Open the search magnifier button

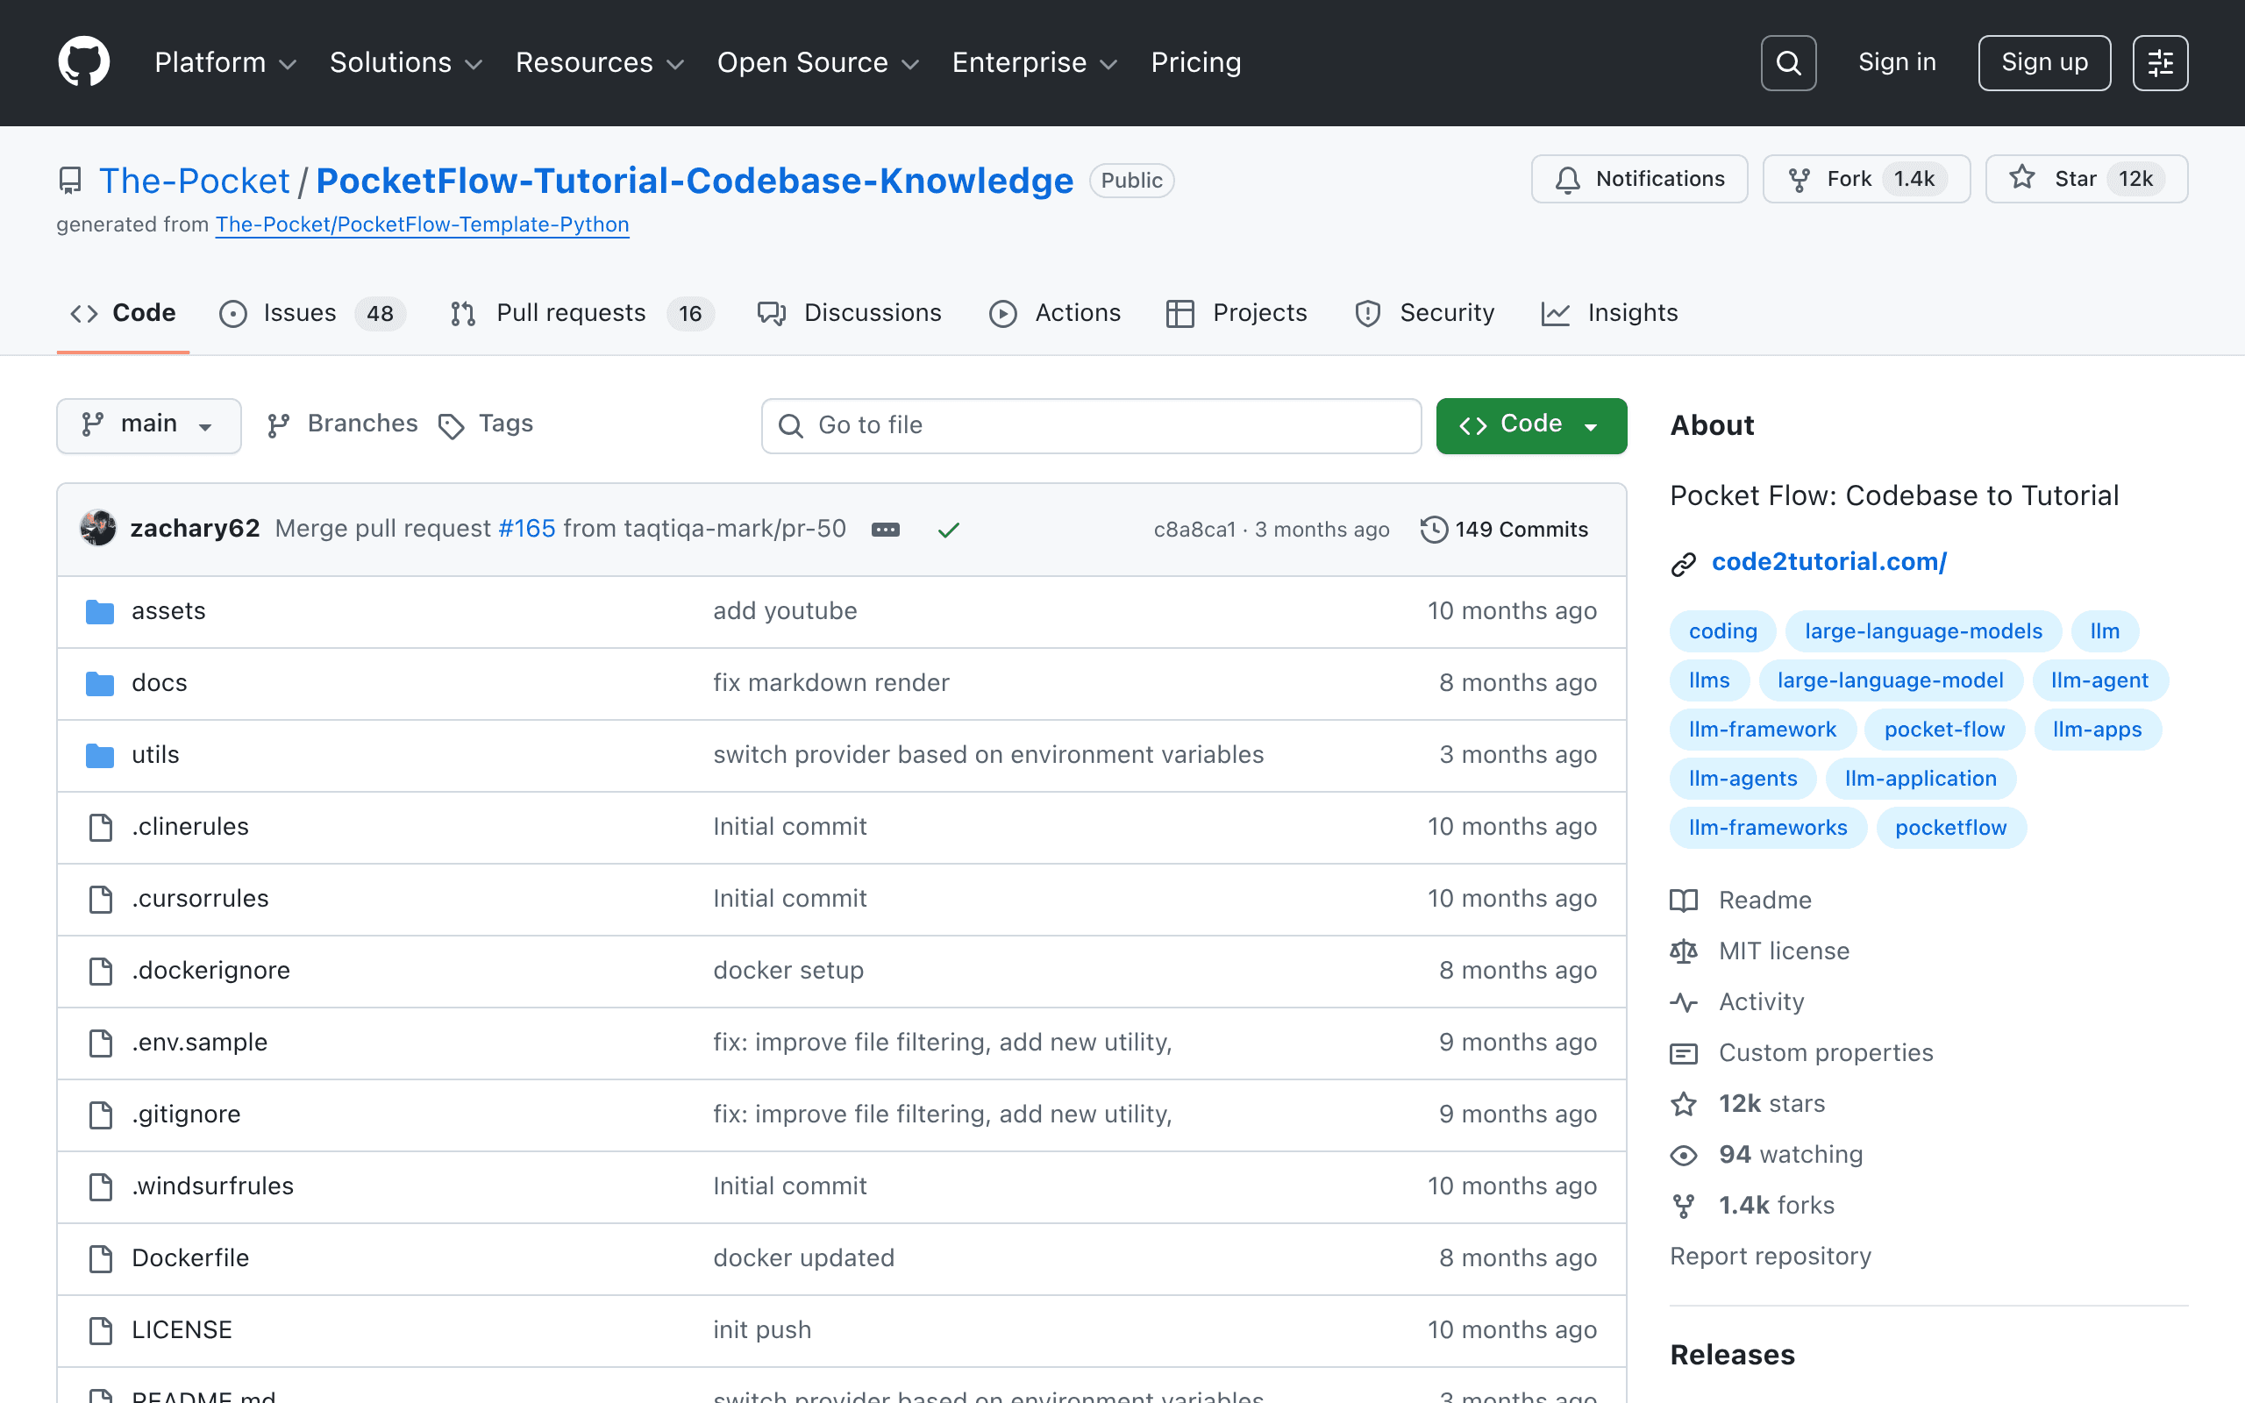coord(1787,63)
